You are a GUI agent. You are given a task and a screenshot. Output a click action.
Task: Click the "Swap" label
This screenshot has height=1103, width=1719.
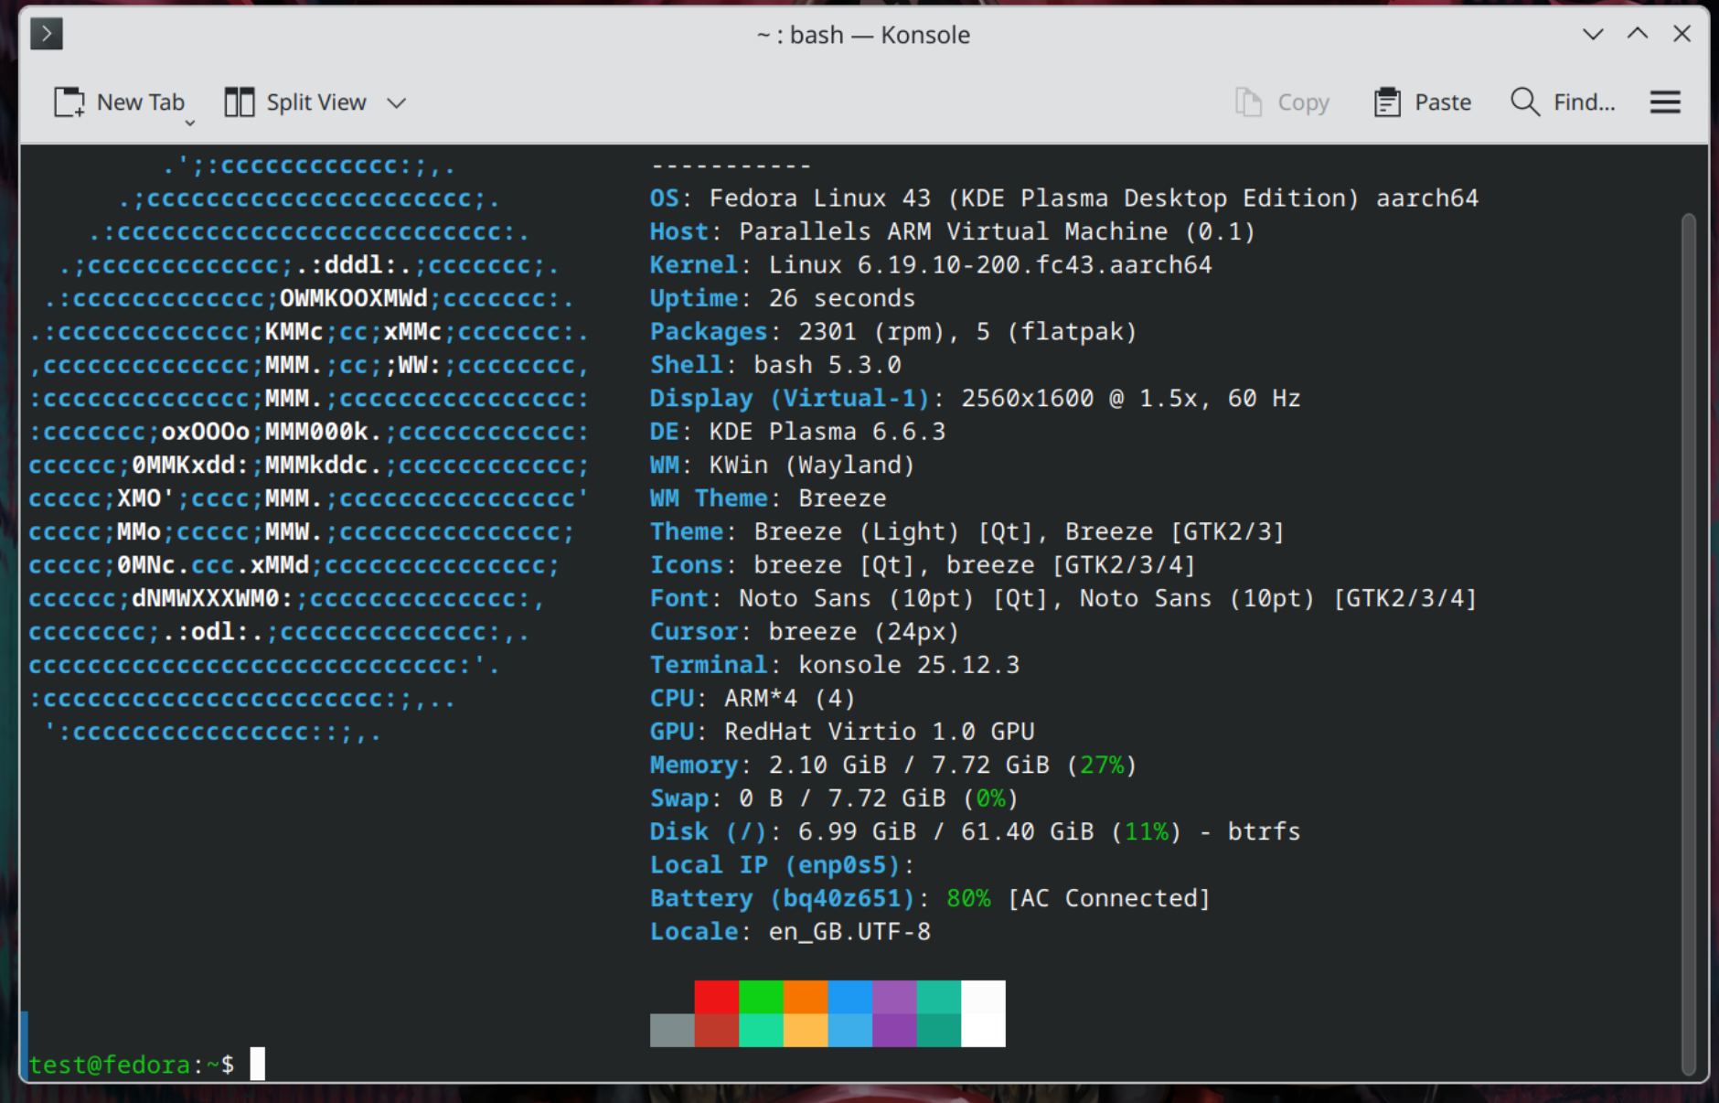click(x=679, y=798)
